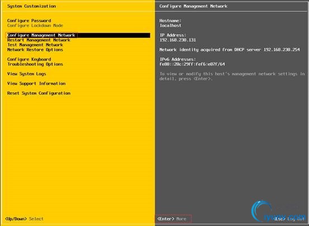Choose Reset System Configuration
Screen dimensions: 309x226
click(x=39, y=93)
